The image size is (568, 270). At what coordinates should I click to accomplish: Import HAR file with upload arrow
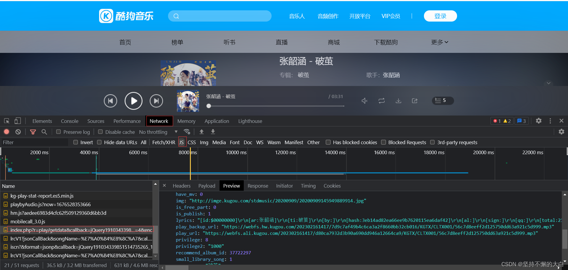201,132
